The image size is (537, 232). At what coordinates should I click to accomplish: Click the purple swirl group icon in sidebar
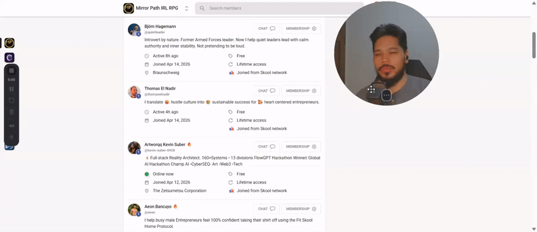[x=9, y=57]
